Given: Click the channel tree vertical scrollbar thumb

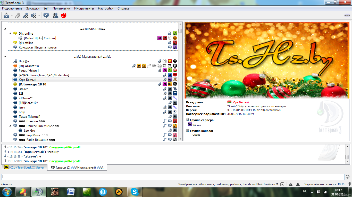Looking at the screenshot, I should tap(180, 31).
